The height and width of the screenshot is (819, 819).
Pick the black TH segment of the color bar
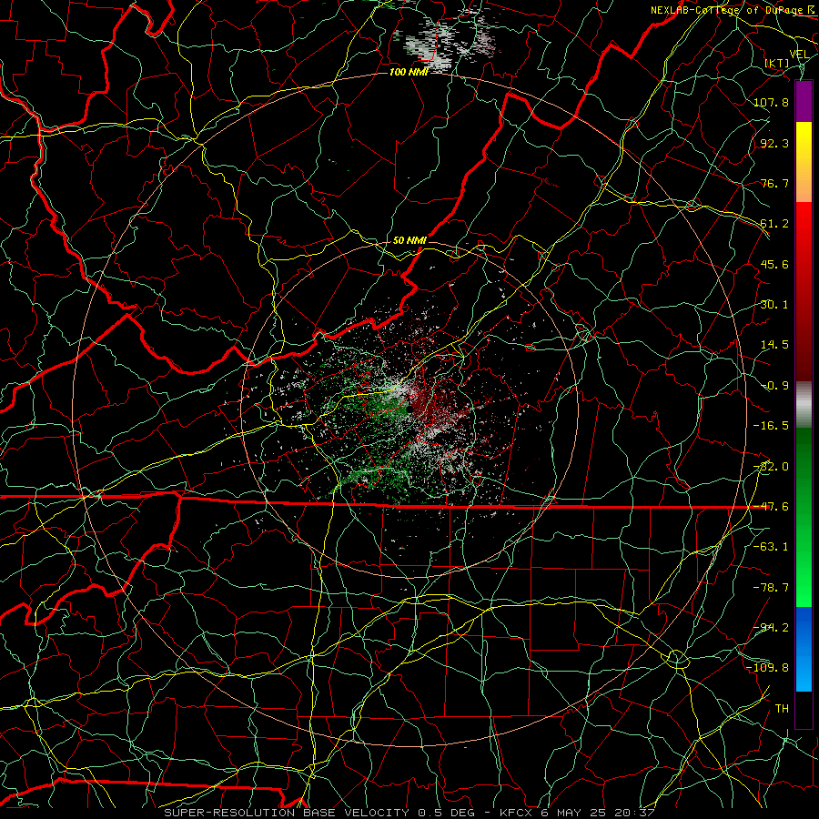[x=804, y=710]
